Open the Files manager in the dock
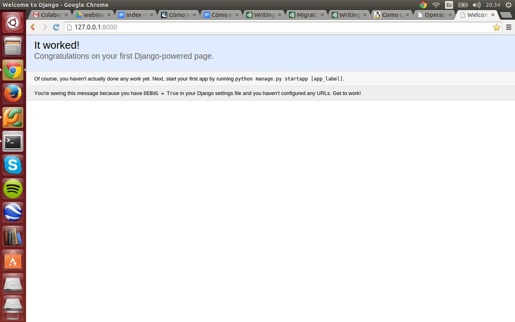Image resolution: width=515 pixels, height=322 pixels. [13, 46]
